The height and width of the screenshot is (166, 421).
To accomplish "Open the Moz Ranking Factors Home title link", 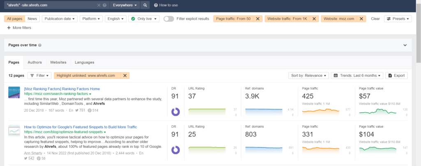I will (x=62, y=89).
